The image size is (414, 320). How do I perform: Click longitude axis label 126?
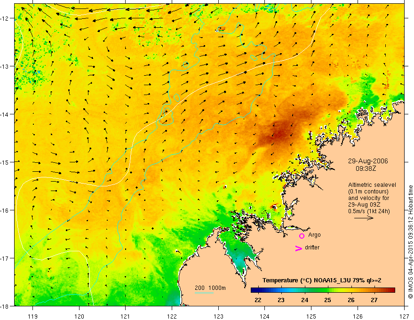pos(358,317)
